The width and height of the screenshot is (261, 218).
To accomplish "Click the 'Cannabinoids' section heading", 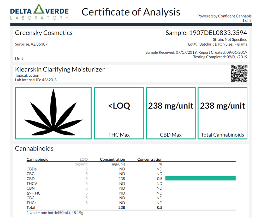I will (34, 148).
